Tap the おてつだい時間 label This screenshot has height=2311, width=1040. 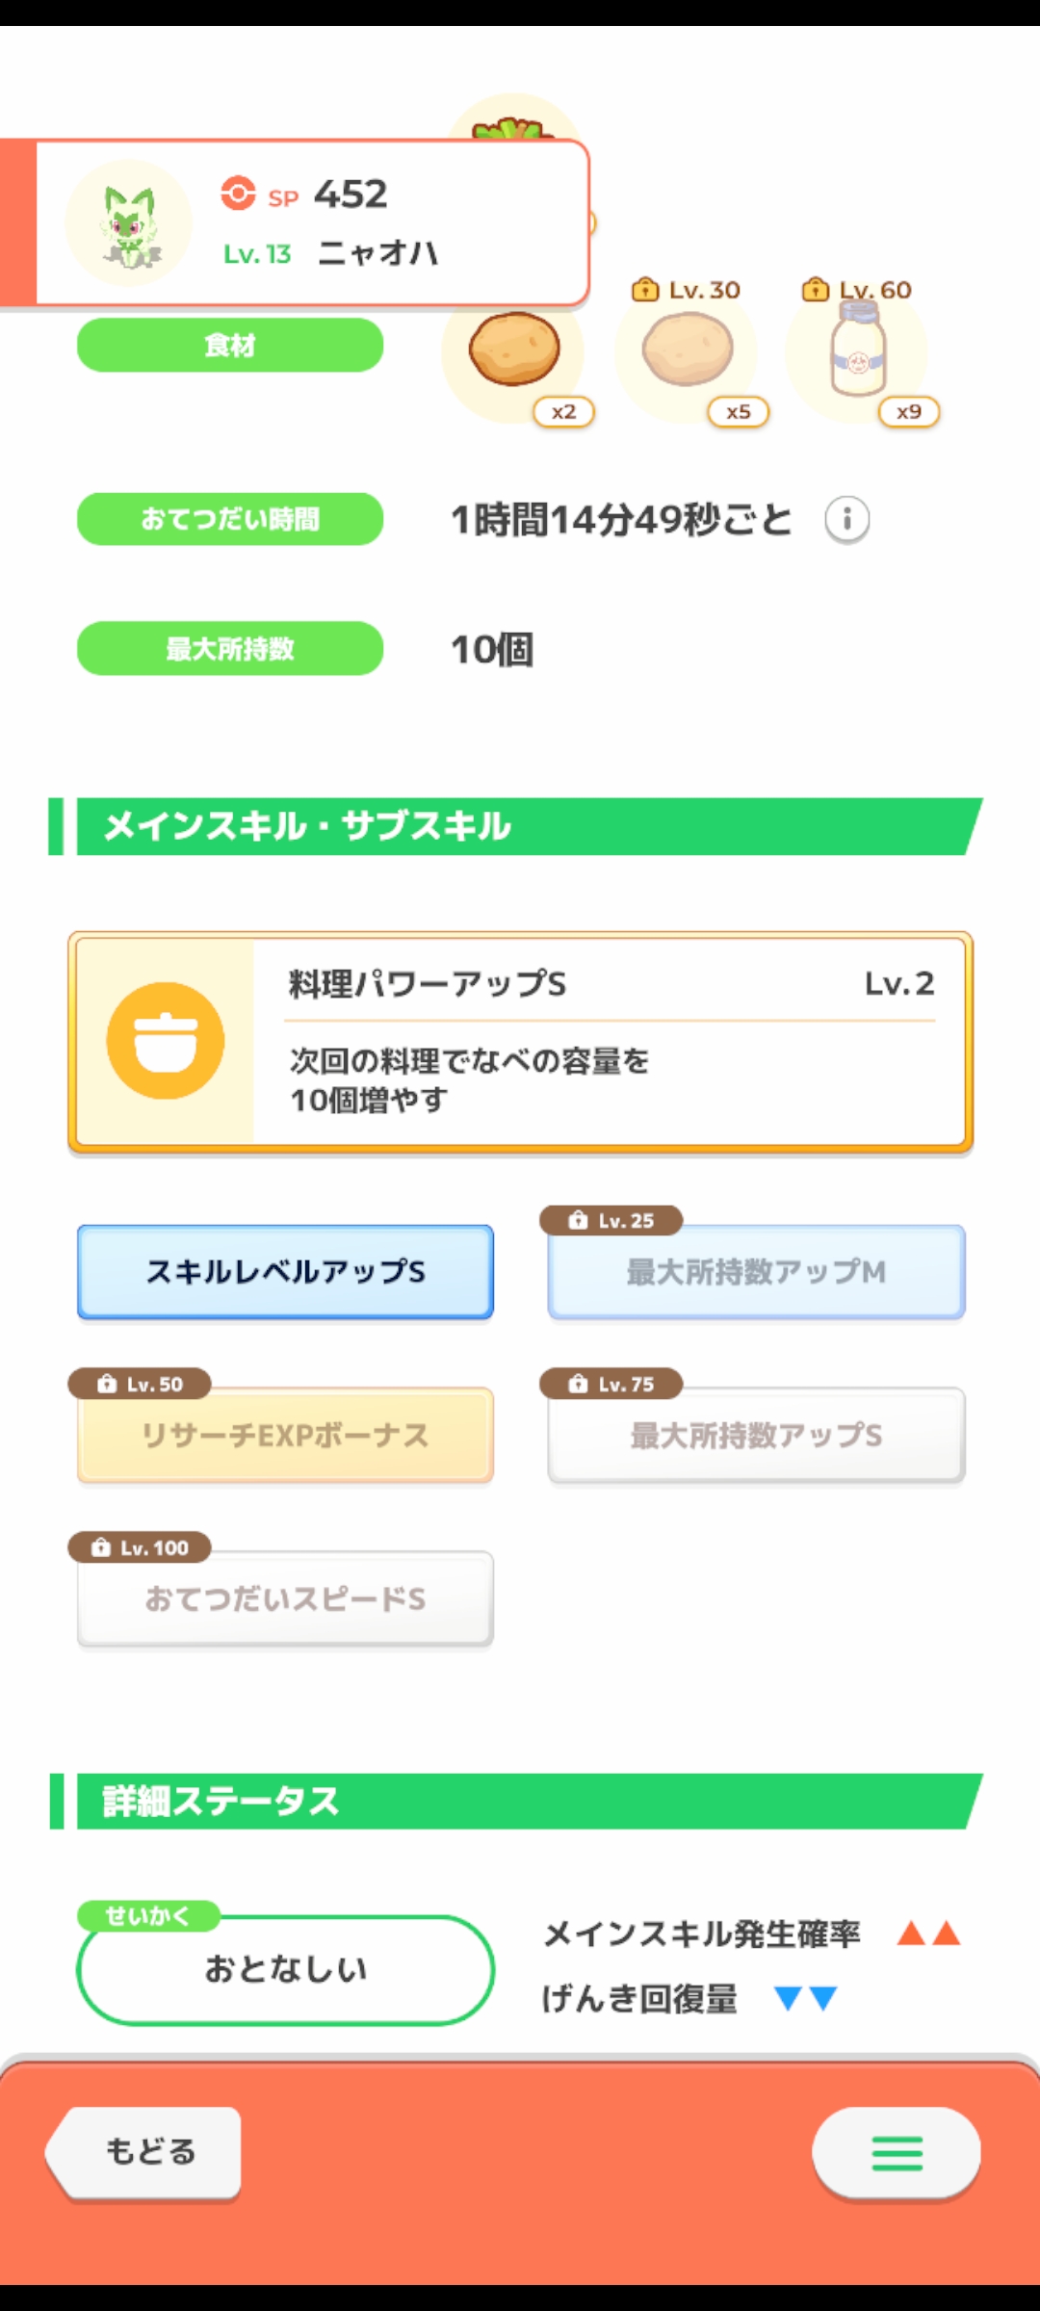(230, 519)
